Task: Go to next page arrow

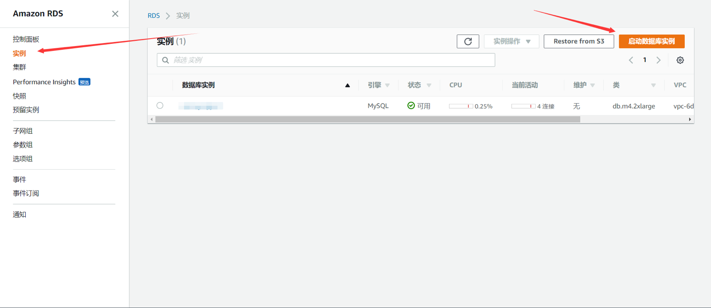Action: click(659, 60)
